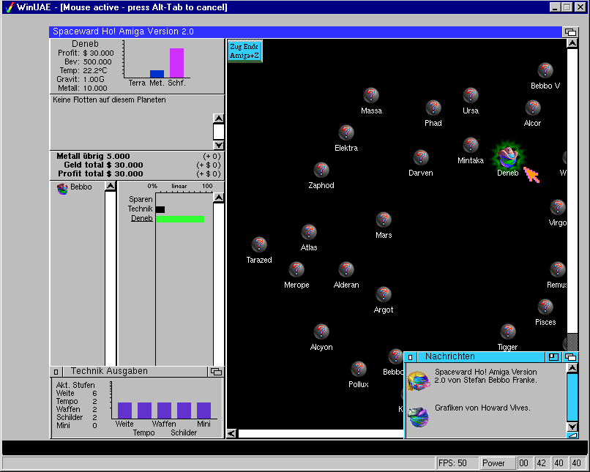The width and height of the screenshot is (590, 472).
Task: Adjust the green Deneb spending bar
Action: pyautogui.click(x=180, y=219)
